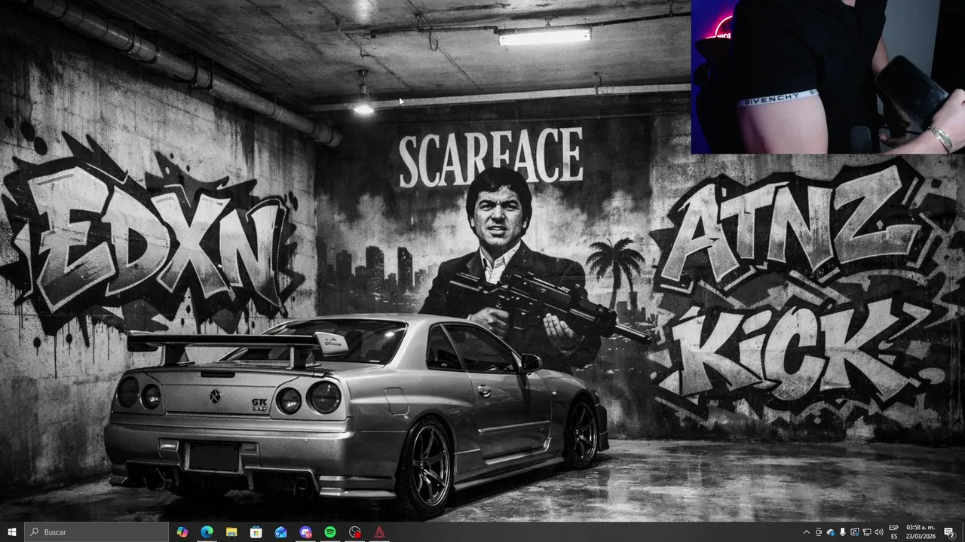This screenshot has height=542, width=965.
Task: Open the volume speaker control
Action: (879, 532)
